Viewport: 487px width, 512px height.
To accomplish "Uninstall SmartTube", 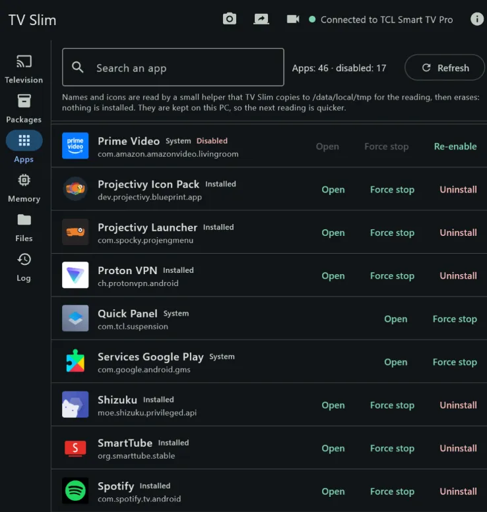I will (458, 448).
